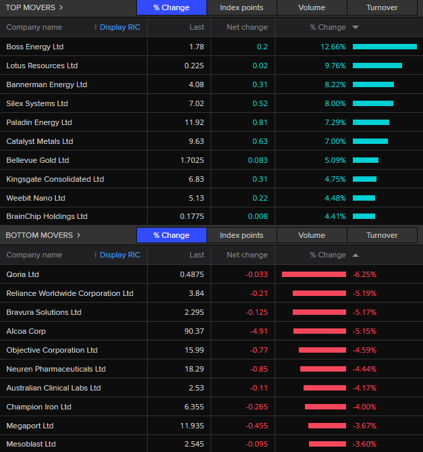Switch Top Movers to the Volume tab
This screenshot has height=452, width=423.
coord(312,8)
